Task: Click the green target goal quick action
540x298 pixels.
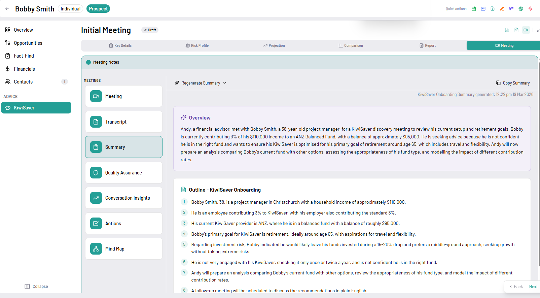Action: 520,9
